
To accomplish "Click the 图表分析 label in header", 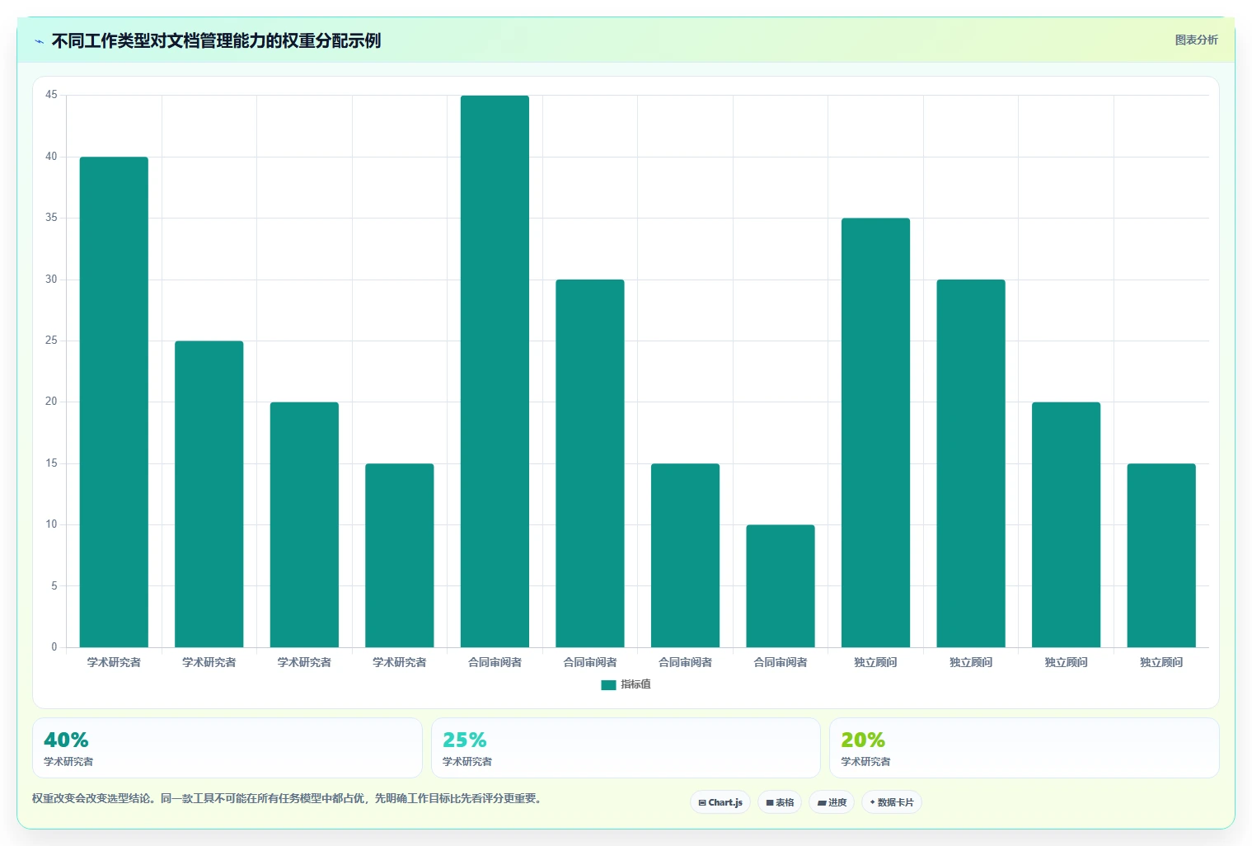I will coord(1196,40).
